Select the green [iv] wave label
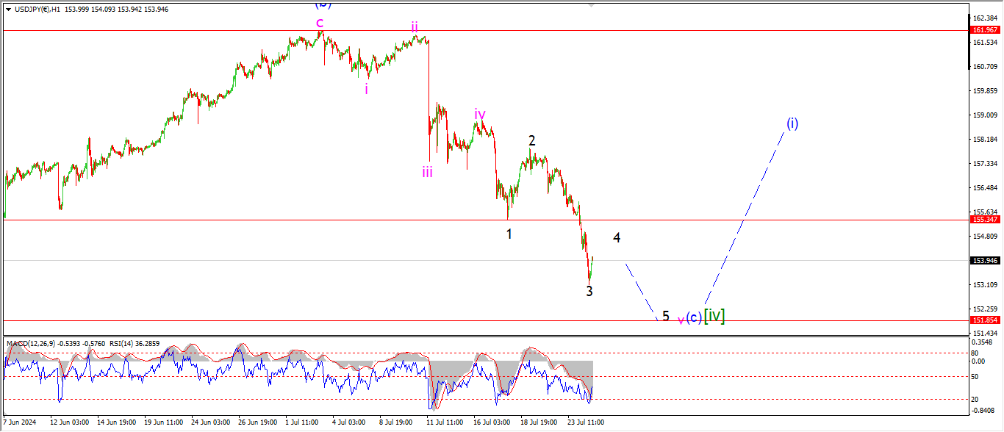 point(714,316)
